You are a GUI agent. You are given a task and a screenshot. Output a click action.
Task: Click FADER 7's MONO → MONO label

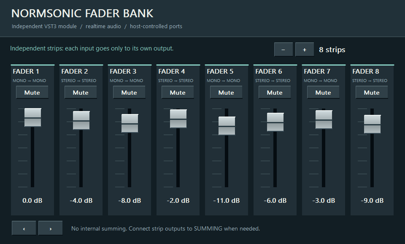(321, 81)
